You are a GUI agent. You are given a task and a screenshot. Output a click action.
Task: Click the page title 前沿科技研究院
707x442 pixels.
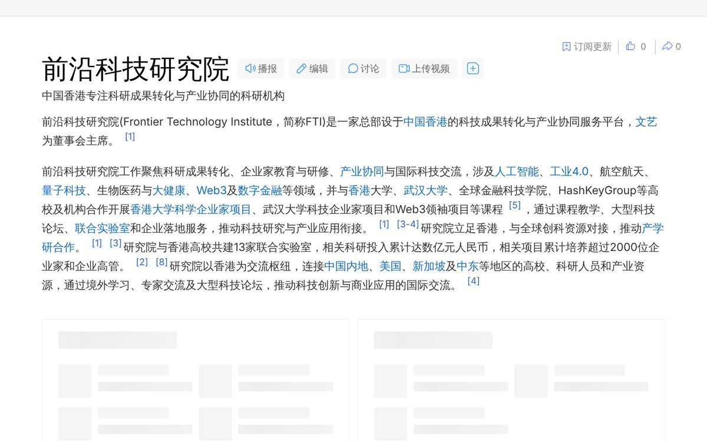136,69
